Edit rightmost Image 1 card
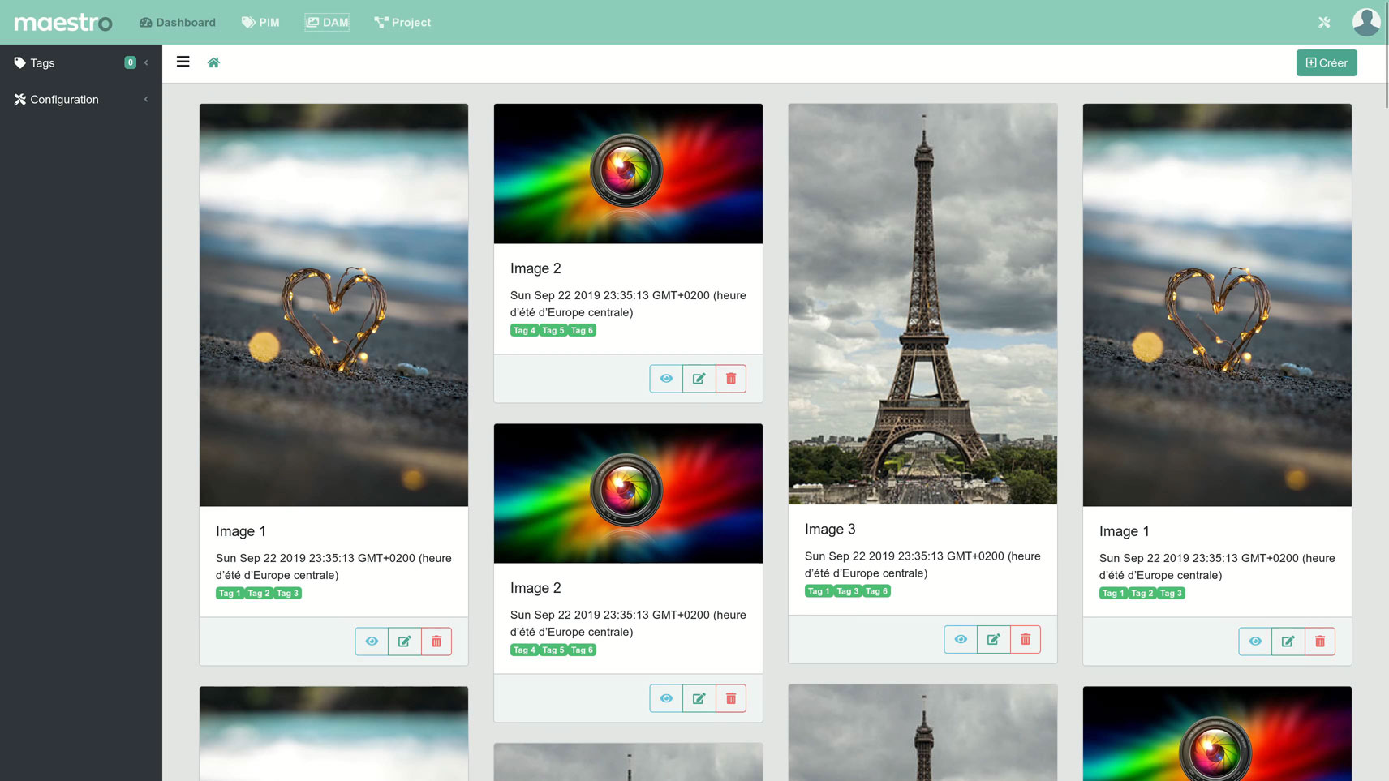 [x=1288, y=642]
